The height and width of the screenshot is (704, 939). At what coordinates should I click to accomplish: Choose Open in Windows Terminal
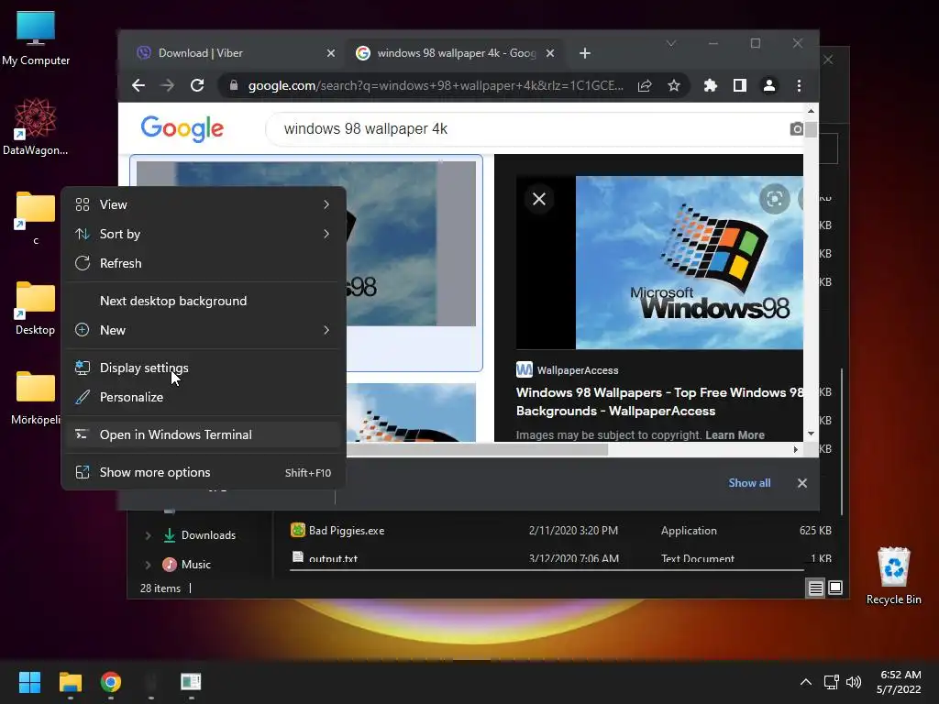[x=203, y=435]
